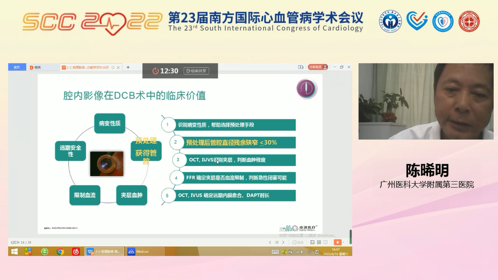Image resolution: width=498 pixels, height=280 pixels.
Task: Click the red circular hospital emblem
Action: [469, 21]
